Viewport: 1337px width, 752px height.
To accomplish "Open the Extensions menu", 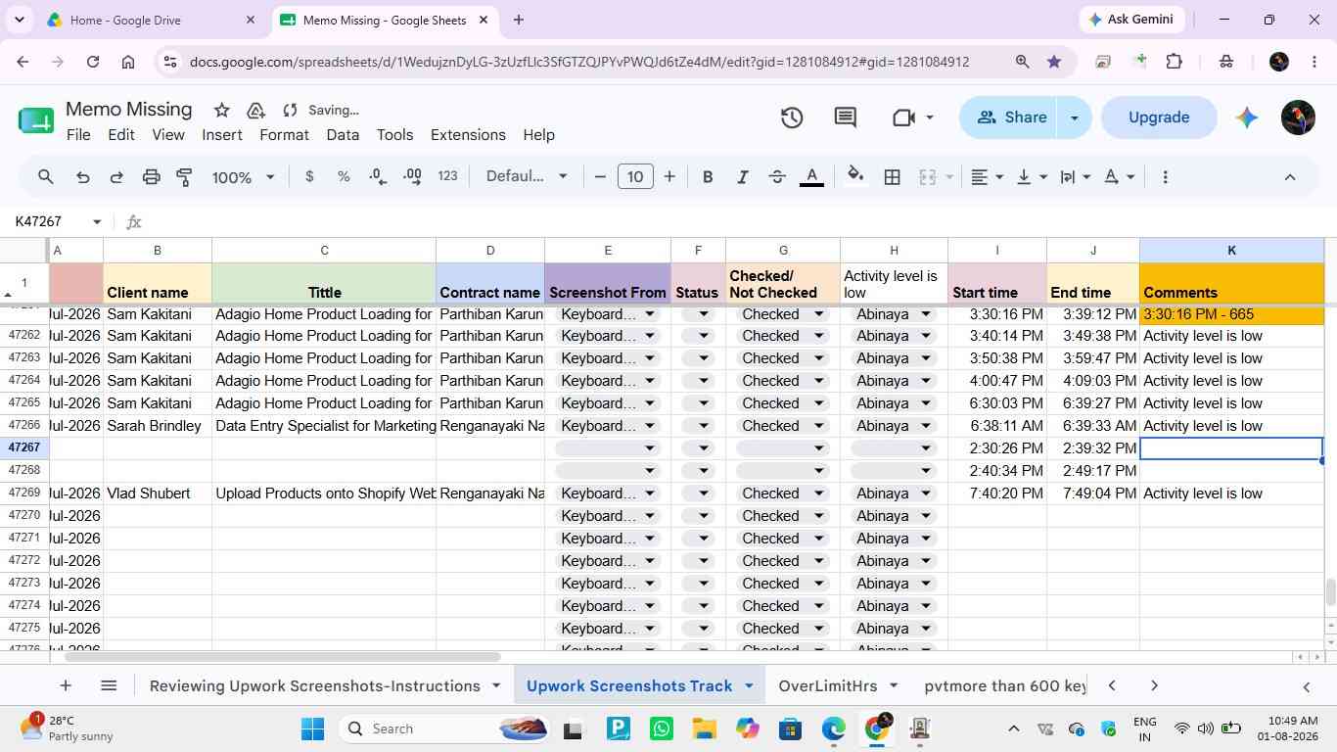I will (x=468, y=135).
